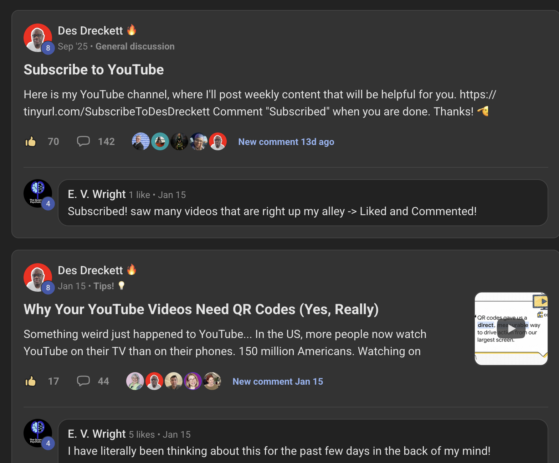Click last commenter avatar on QR Codes post

click(x=212, y=381)
